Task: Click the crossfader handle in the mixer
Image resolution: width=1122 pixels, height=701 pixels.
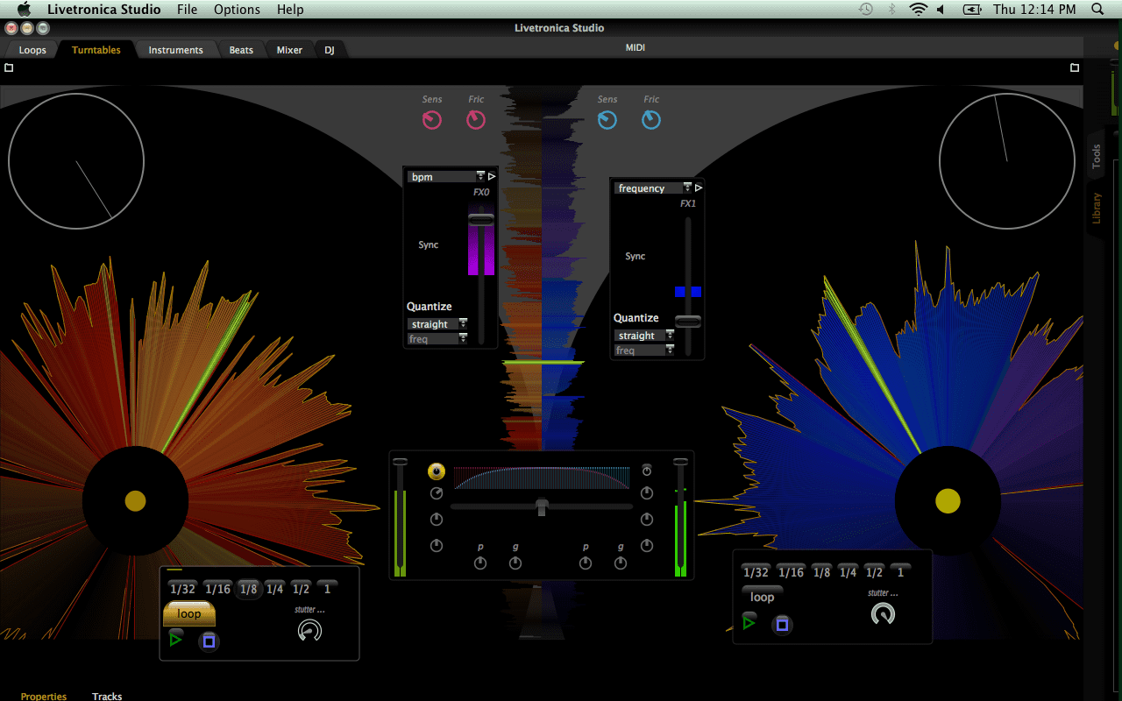Action: pos(542,506)
